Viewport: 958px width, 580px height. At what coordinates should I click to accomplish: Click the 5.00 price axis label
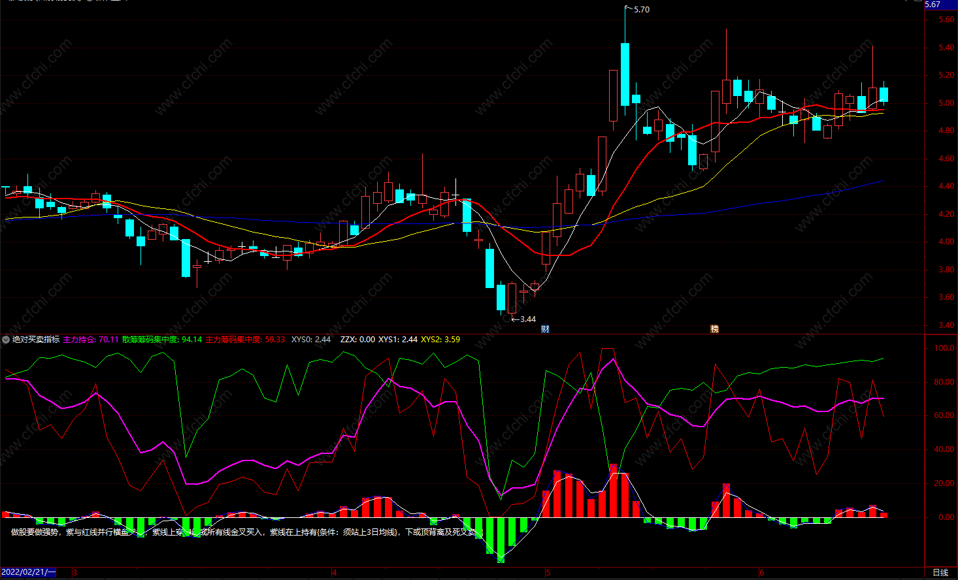pyautogui.click(x=946, y=103)
